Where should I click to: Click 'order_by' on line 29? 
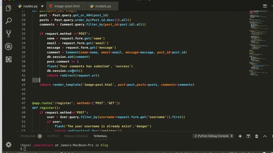(x=82, y=20)
